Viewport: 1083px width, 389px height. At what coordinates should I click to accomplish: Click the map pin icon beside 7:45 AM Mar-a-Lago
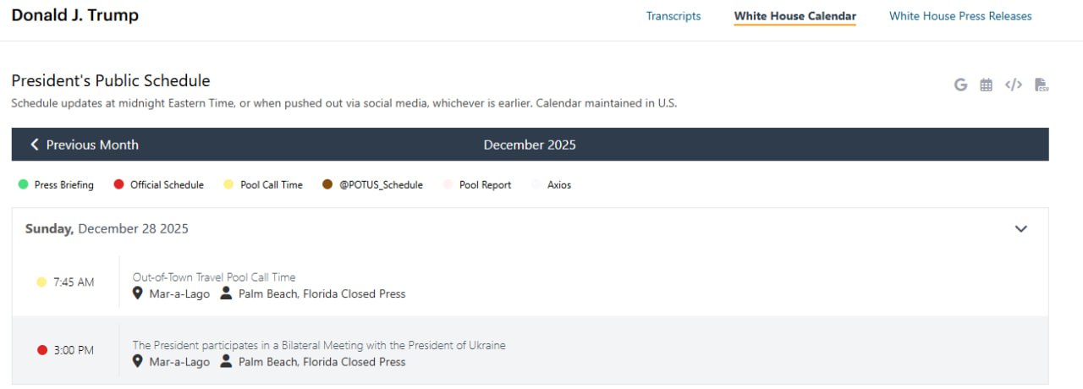(x=138, y=293)
